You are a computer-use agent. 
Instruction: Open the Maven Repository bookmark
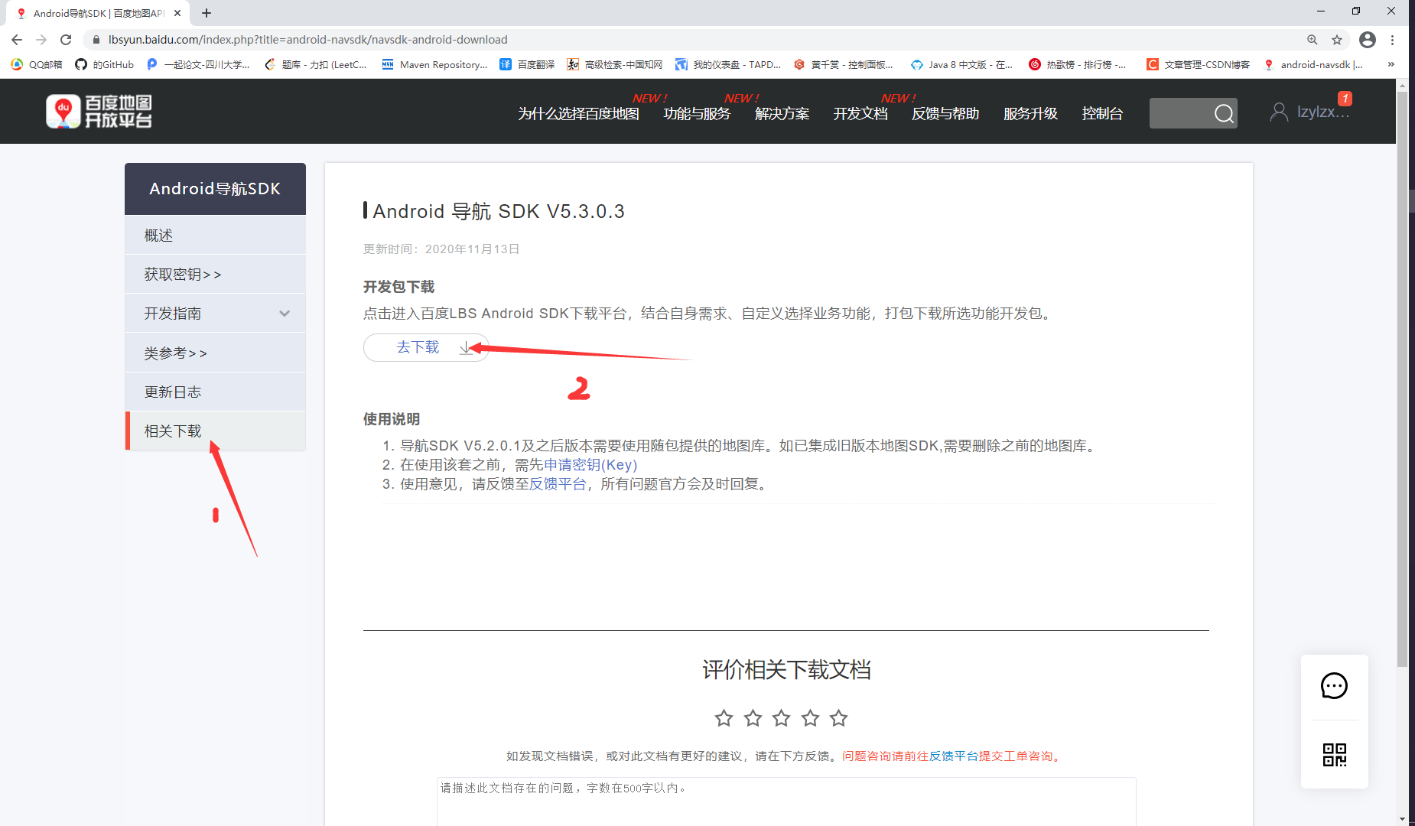(x=434, y=64)
